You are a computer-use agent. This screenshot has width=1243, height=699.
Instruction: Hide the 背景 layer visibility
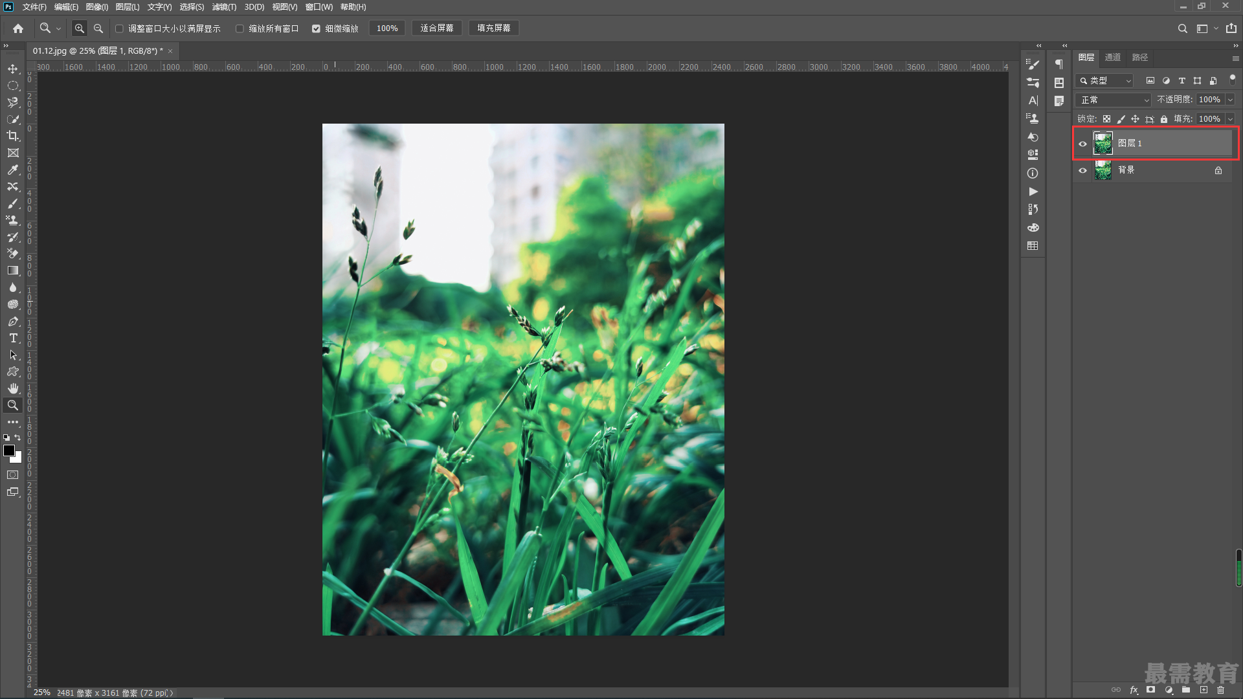[1082, 170]
